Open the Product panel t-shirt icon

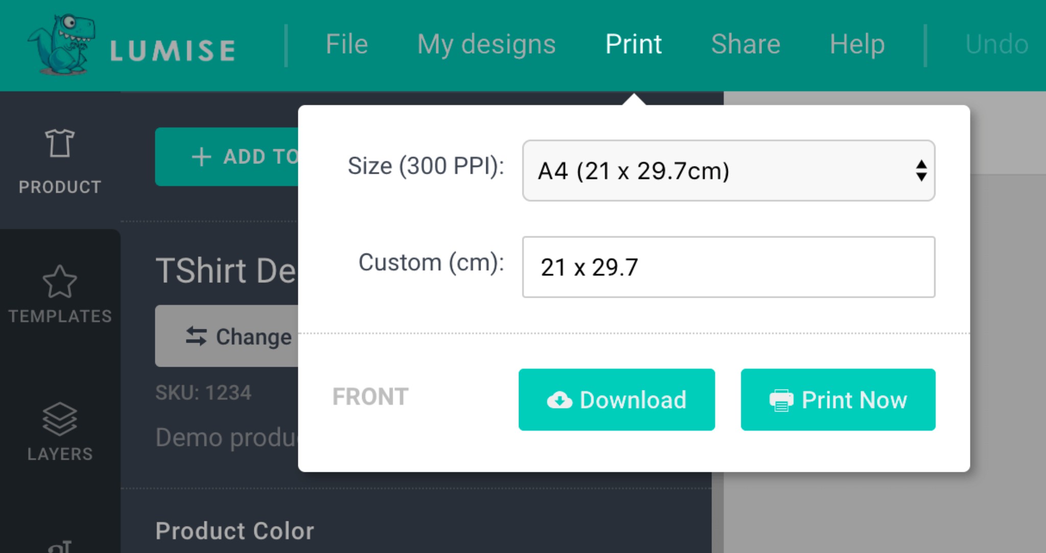(60, 143)
